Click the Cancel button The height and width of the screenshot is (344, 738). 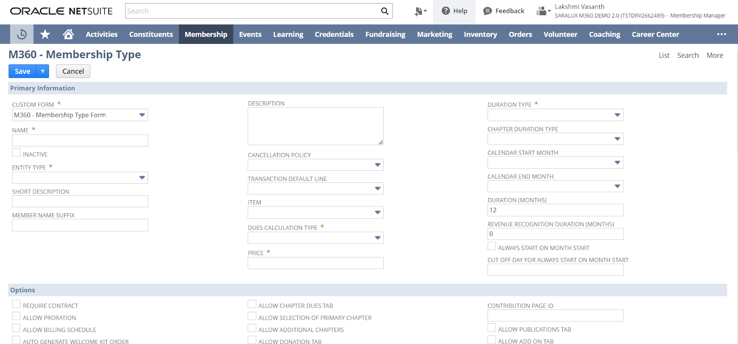coord(73,71)
